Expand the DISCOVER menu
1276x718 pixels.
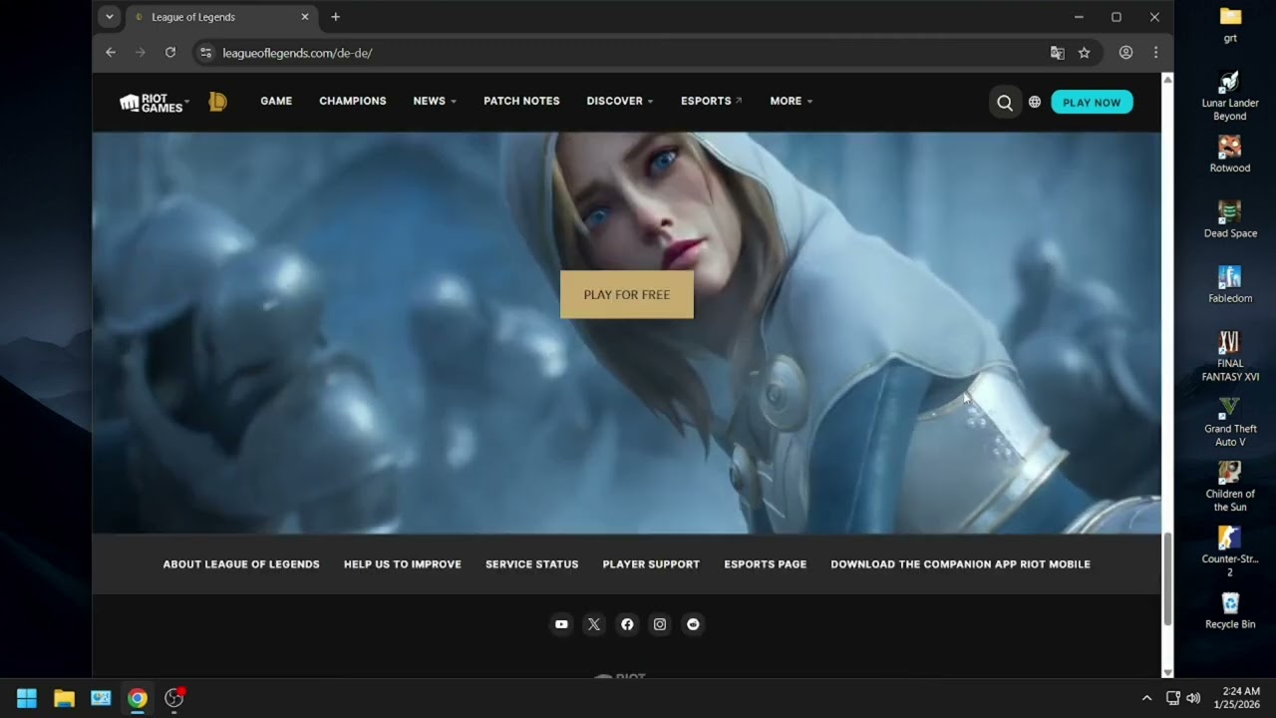[x=620, y=101]
